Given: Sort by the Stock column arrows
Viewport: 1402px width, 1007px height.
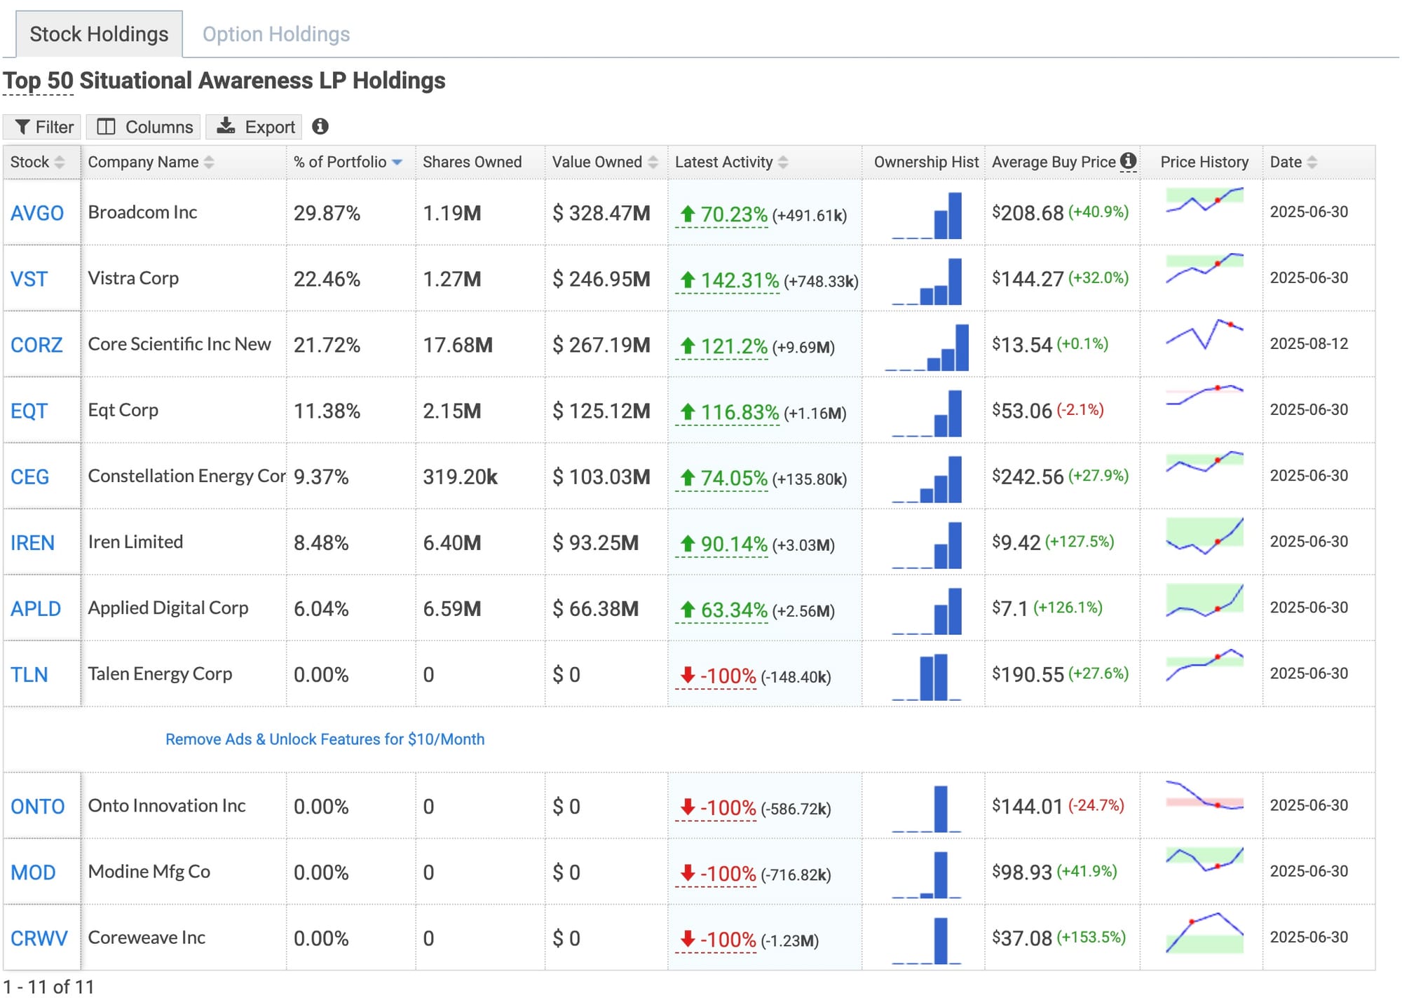Looking at the screenshot, I should 60,163.
